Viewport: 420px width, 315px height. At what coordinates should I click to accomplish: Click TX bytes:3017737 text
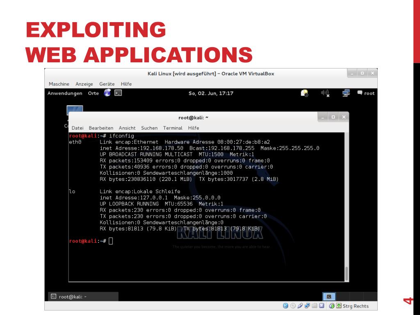(x=224, y=179)
